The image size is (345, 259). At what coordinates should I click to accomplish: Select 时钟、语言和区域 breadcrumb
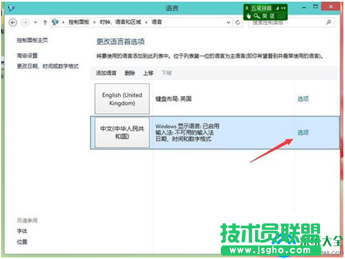[x=120, y=22]
